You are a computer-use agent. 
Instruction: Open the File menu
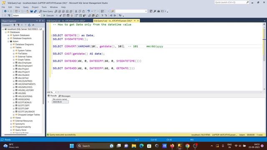coord(3,7)
